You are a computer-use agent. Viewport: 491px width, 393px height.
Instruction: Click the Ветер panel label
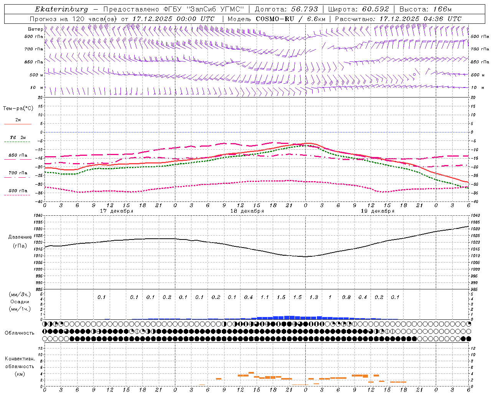(35, 29)
